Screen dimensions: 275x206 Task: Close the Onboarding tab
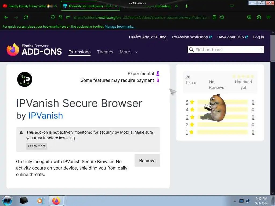pyautogui.click(x=176, y=6)
